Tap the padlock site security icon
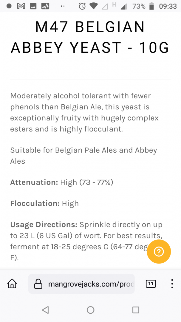Screen dimensions: 181x322 (38, 284)
